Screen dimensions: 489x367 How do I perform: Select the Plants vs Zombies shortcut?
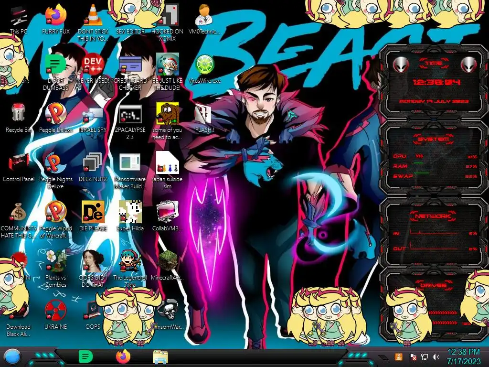56,269
